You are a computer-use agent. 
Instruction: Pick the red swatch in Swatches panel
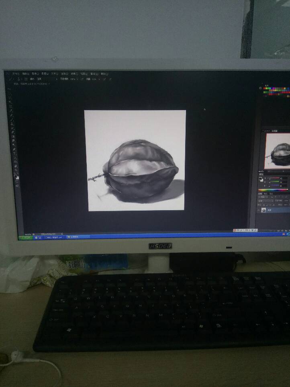pyautogui.click(x=265, y=88)
